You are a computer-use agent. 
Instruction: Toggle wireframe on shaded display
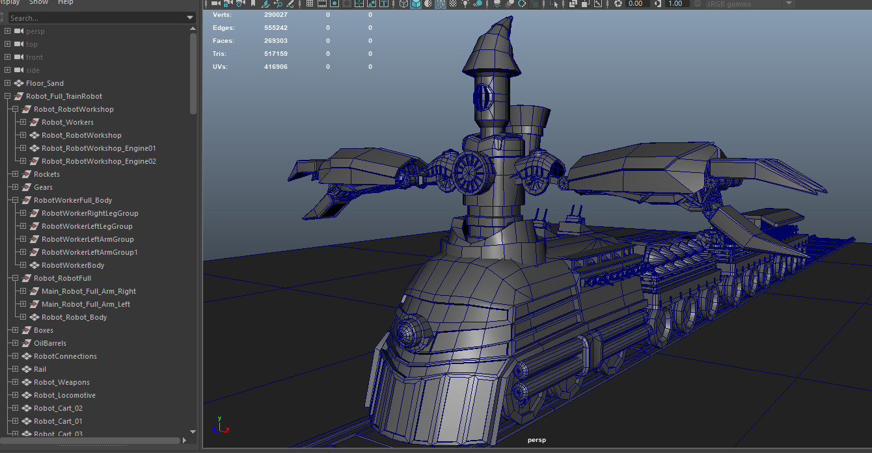[441, 4]
